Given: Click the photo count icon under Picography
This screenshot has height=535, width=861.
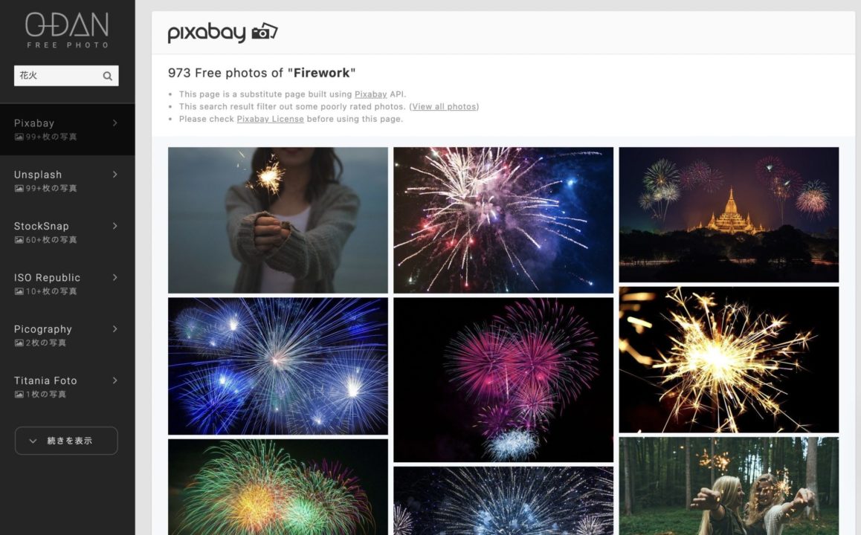Looking at the screenshot, I should pos(19,343).
